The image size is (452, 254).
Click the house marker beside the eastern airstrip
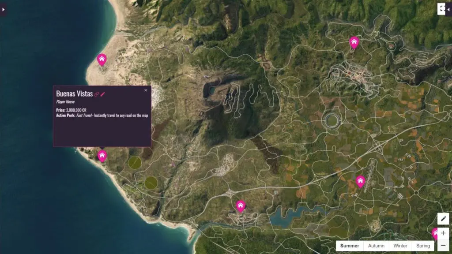click(360, 181)
